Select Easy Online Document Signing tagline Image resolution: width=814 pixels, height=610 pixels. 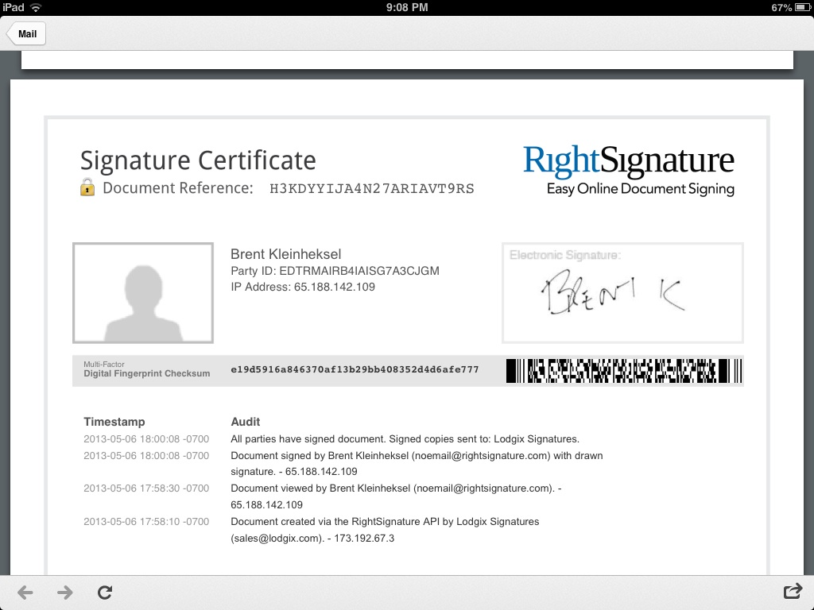tap(641, 189)
